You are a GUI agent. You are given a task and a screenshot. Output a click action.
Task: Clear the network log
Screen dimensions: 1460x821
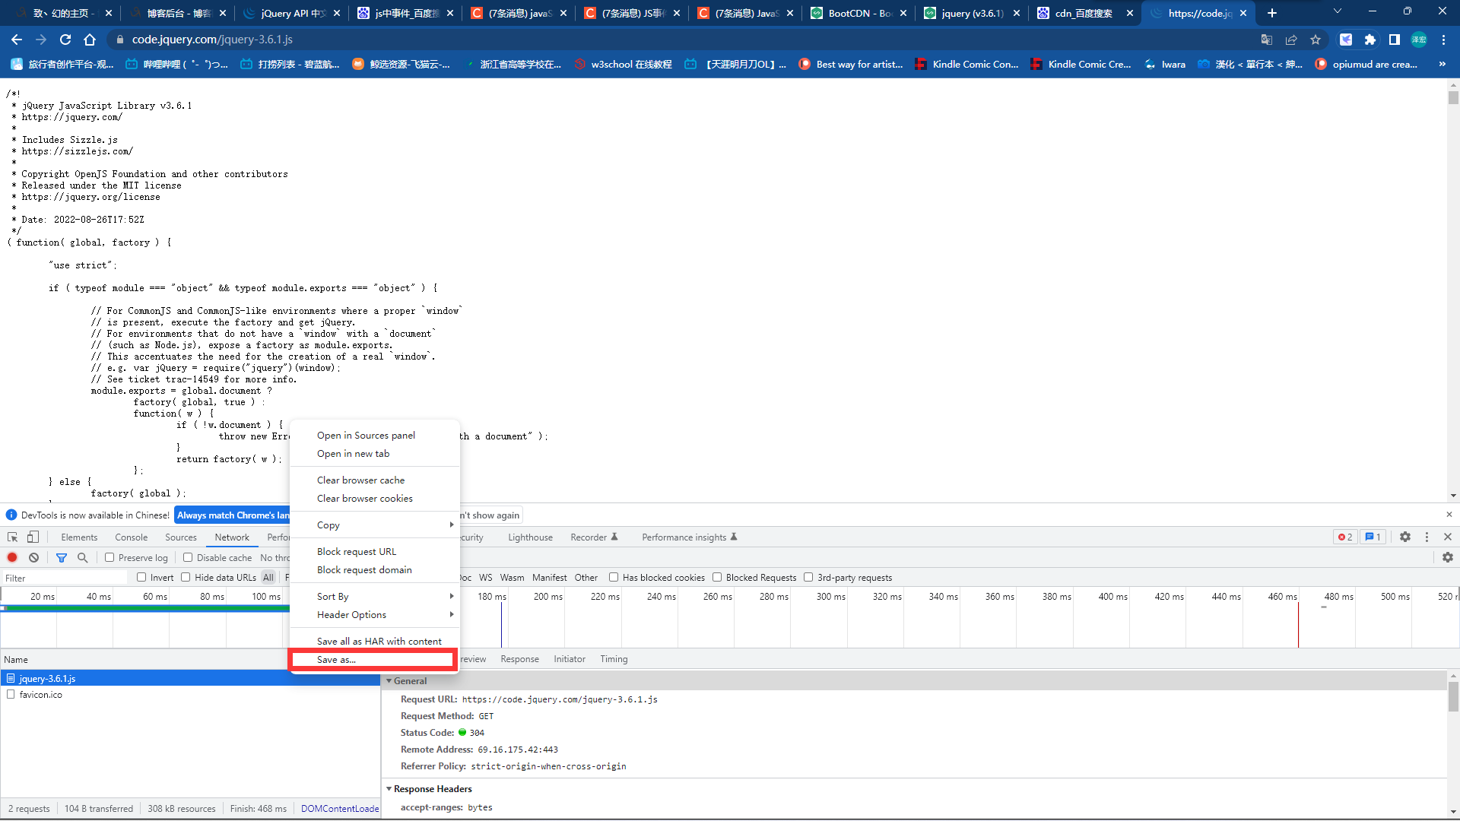pos(34,557)
